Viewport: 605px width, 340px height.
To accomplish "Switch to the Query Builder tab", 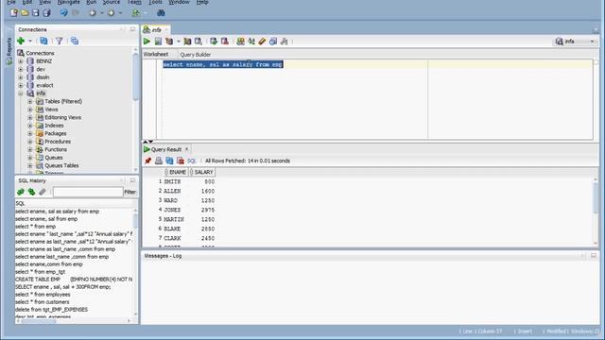I will (x=196, y=55).
